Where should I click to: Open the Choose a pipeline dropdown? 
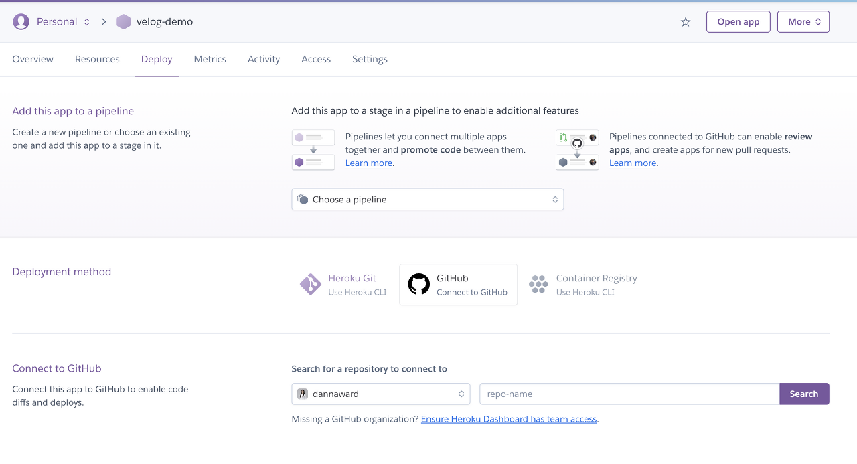click(428, 200)
